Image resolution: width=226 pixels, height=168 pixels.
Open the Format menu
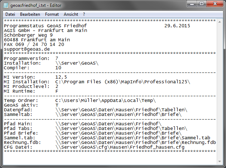pyautogui.click(x=52, y=14)
